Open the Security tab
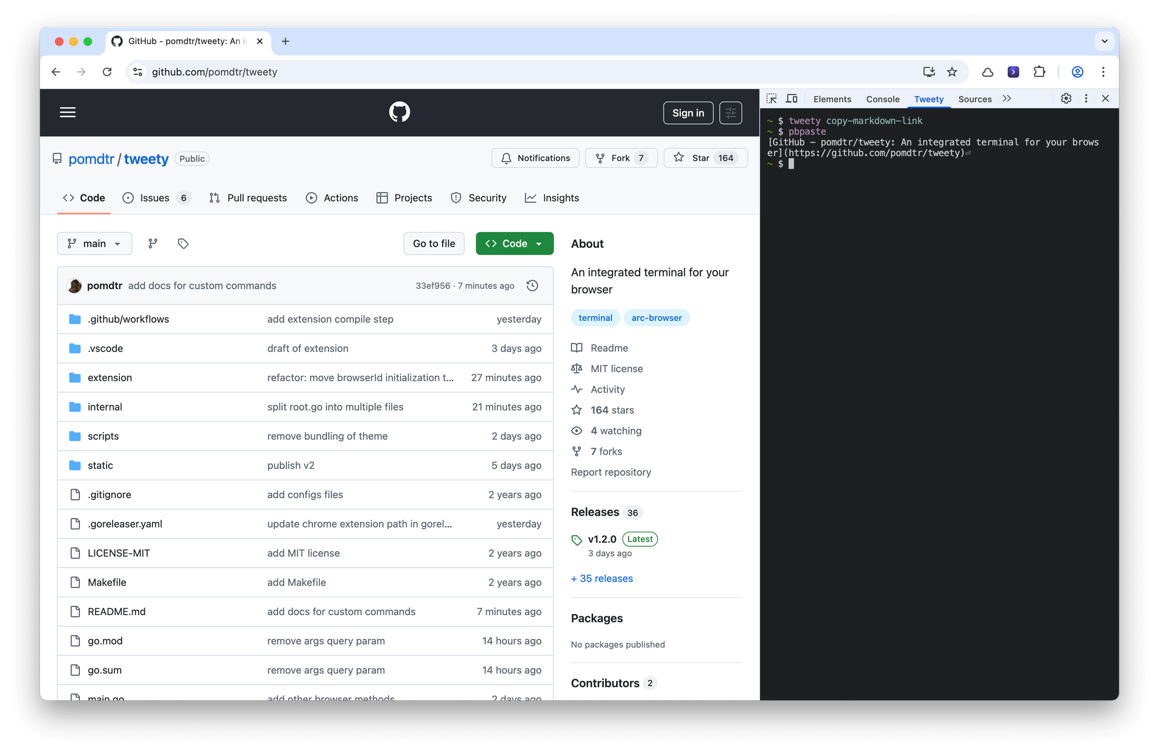 479,198
